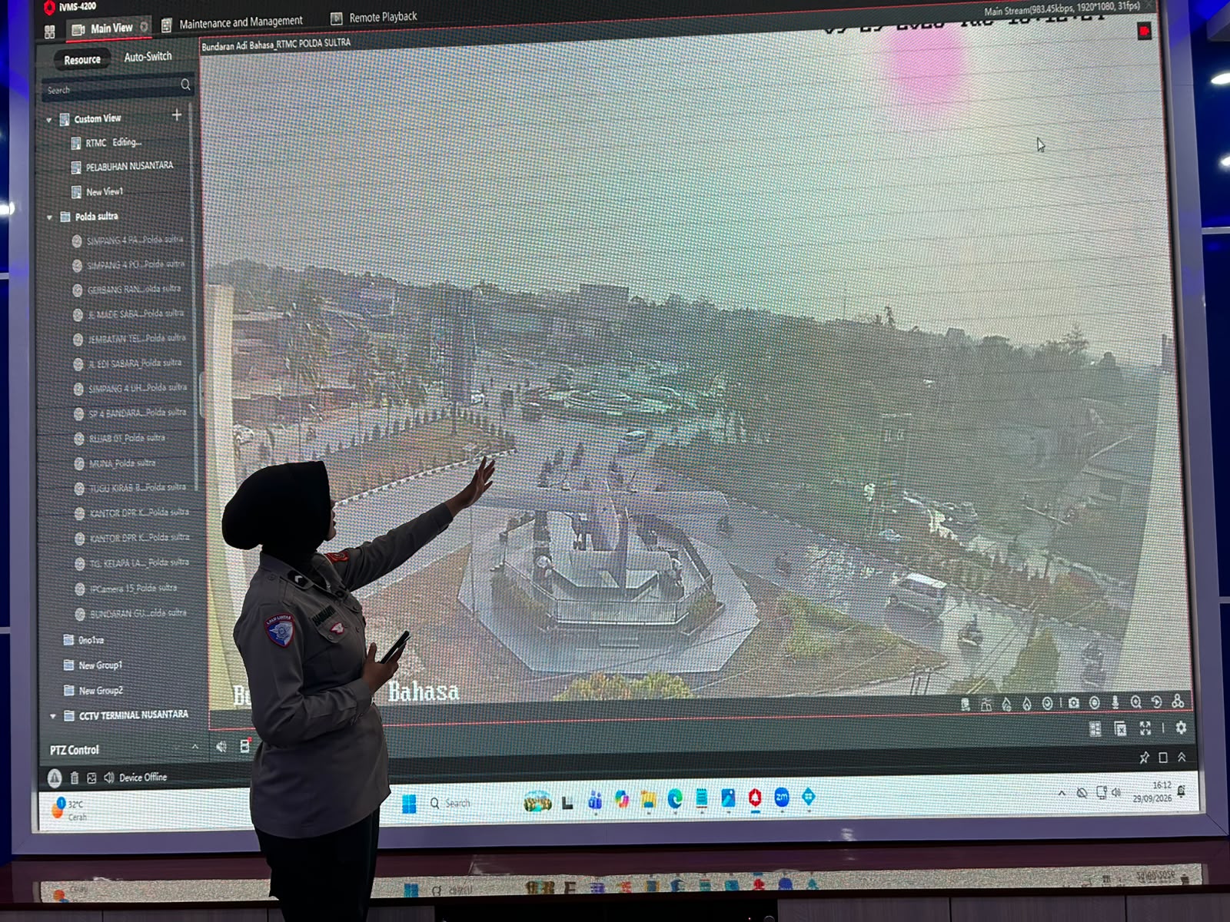Viewport: 1230px width, 922px height.
Task: Clear alarm list with the trash icon
Action: (75, 778)
